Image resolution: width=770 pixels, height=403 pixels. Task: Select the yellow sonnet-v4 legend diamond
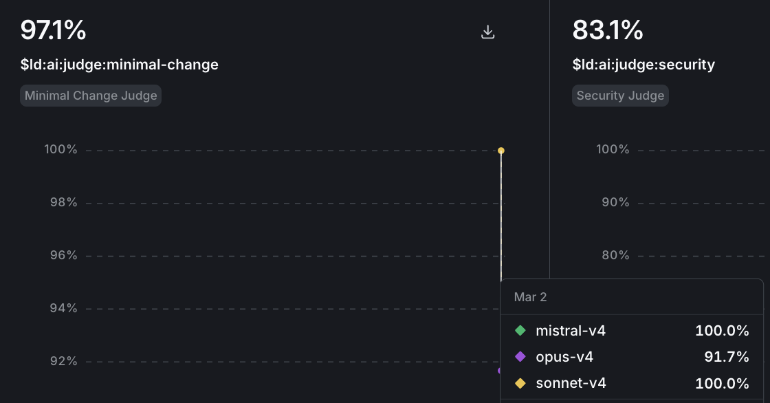519,383
